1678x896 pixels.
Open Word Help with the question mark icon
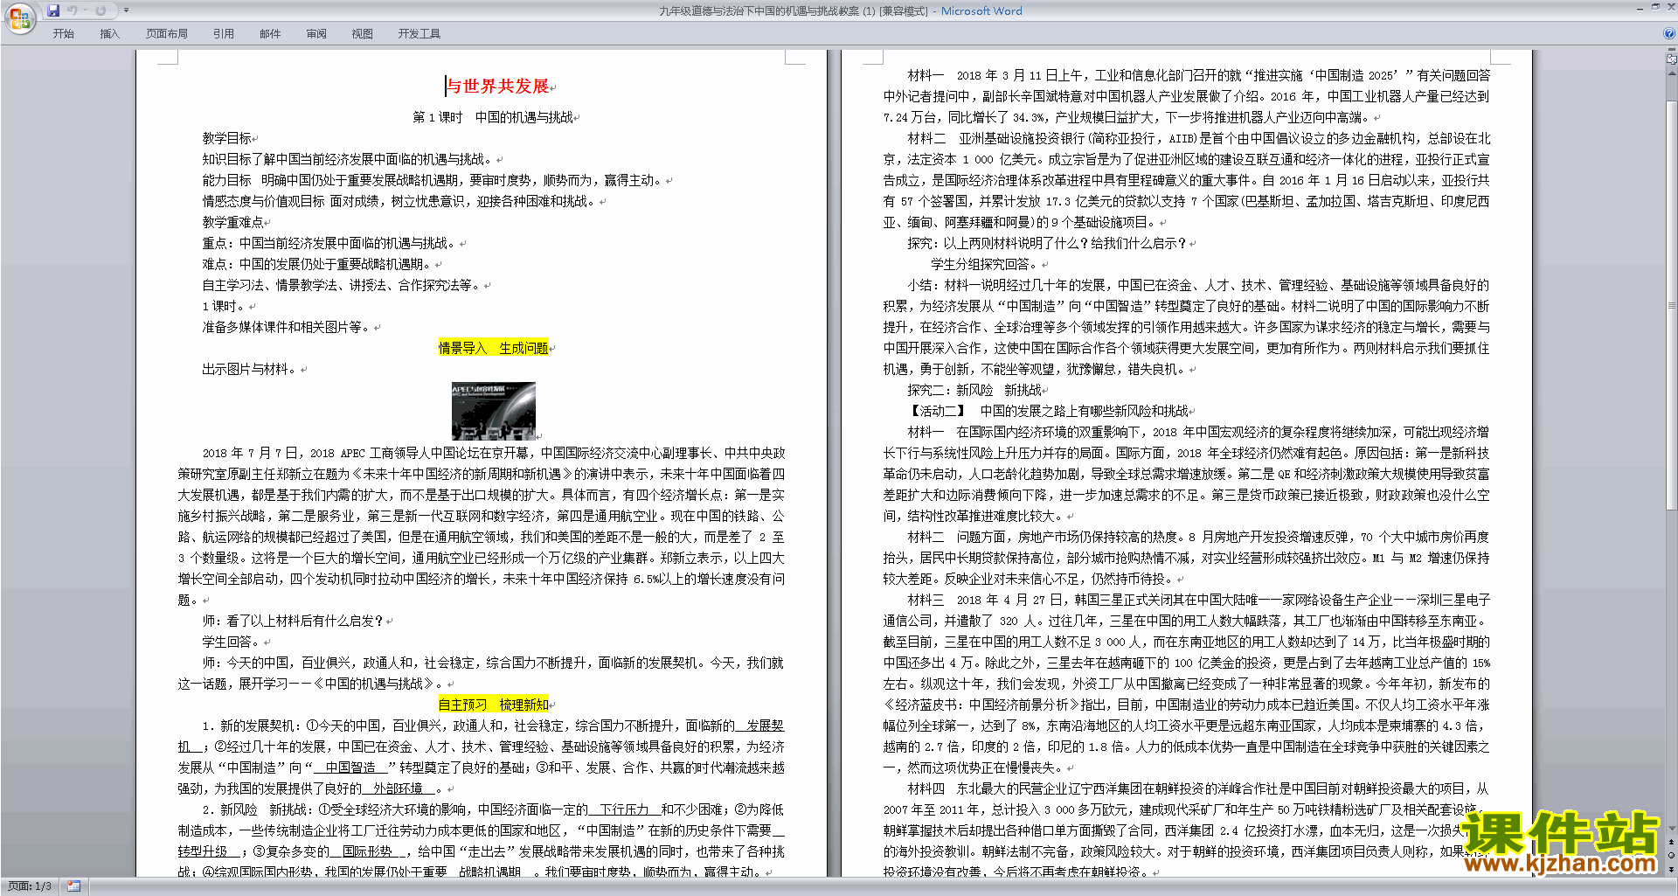coord(1669,34)
